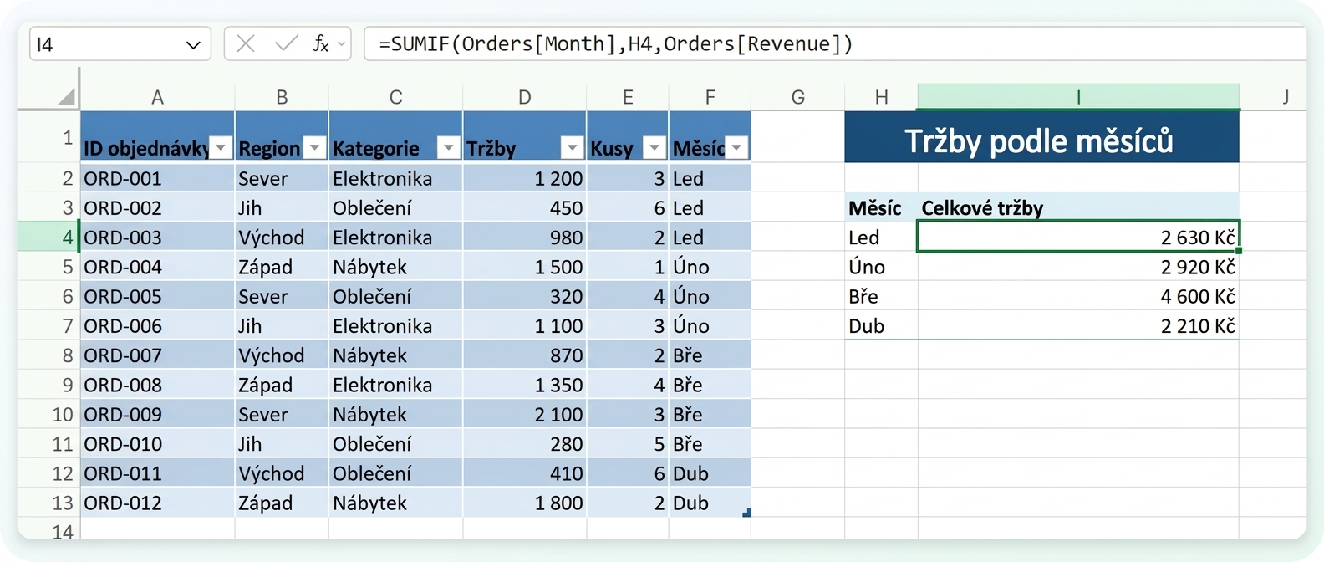Click the Tržby podle měsíců title cell
The width and height of the screenshot is (1324, 562).
(1041, 137)
